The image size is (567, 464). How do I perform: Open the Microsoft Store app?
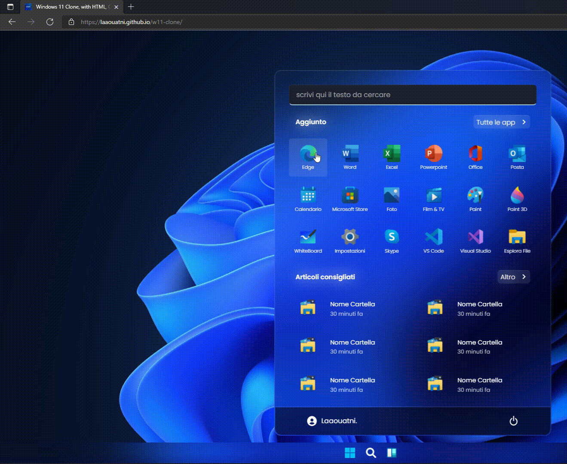click(x=349, y=199)
